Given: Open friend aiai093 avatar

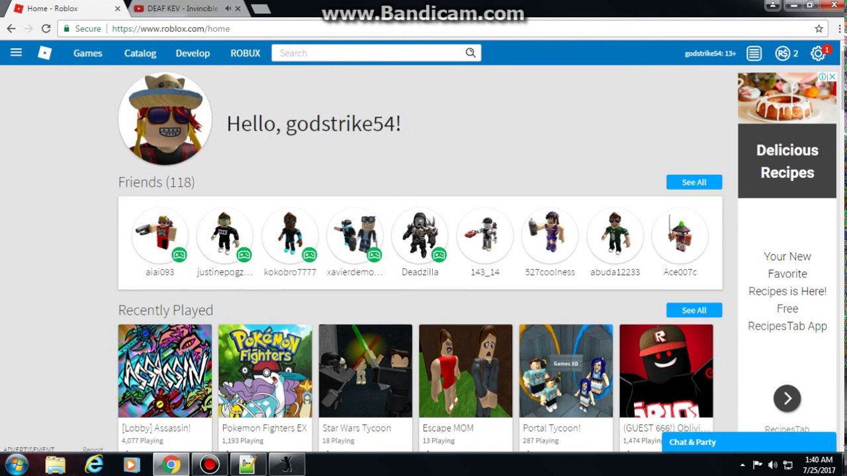Looking at the screenshot, I should (160, 235).
